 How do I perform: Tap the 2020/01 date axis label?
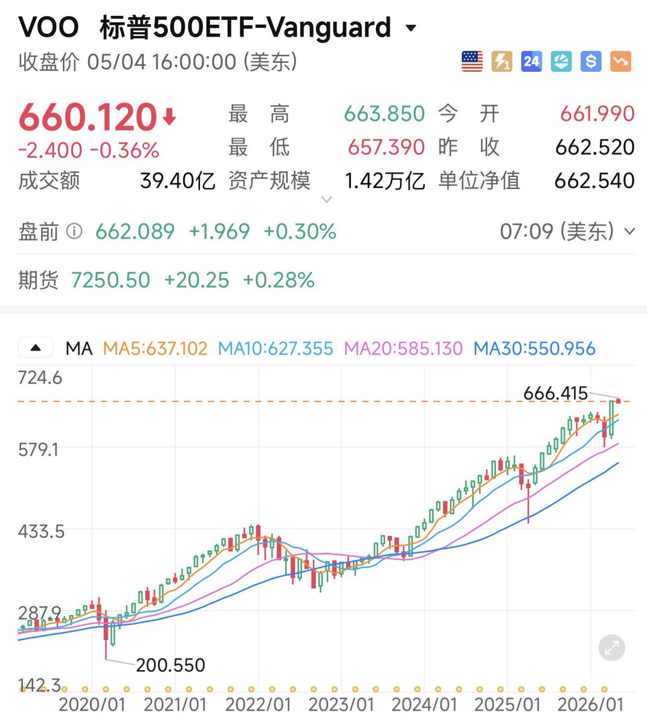click(92, 704)
